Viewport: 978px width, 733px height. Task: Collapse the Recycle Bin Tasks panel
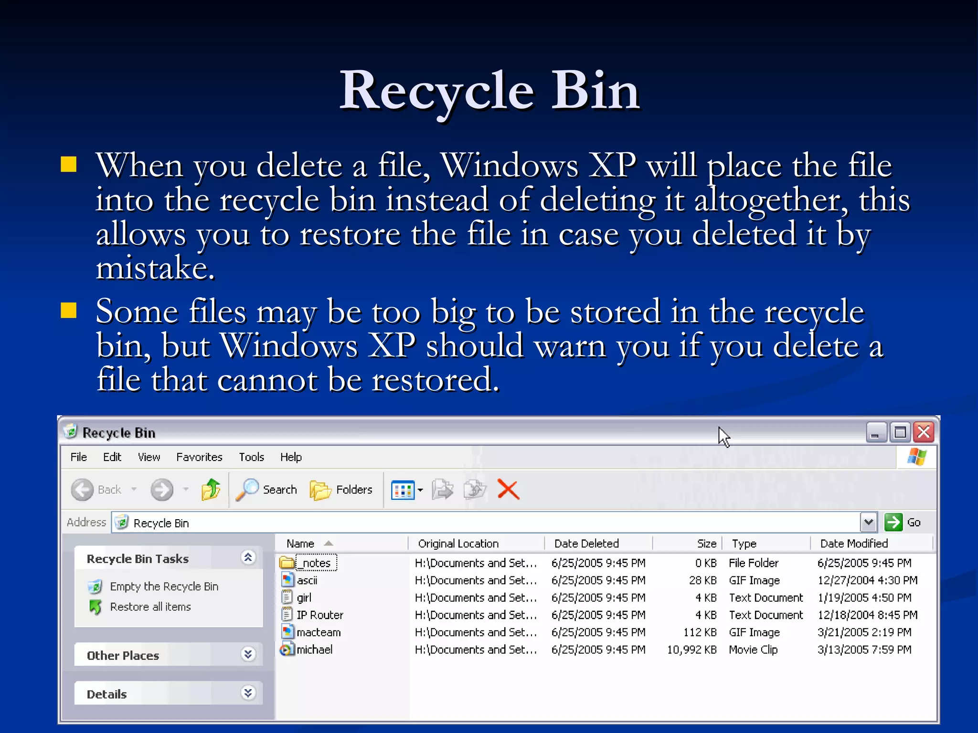click(248, 557)
